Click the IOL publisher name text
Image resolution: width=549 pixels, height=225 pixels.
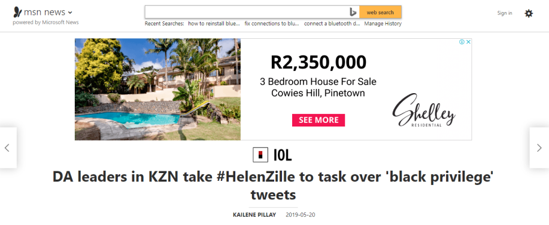(x=283, y=155)
